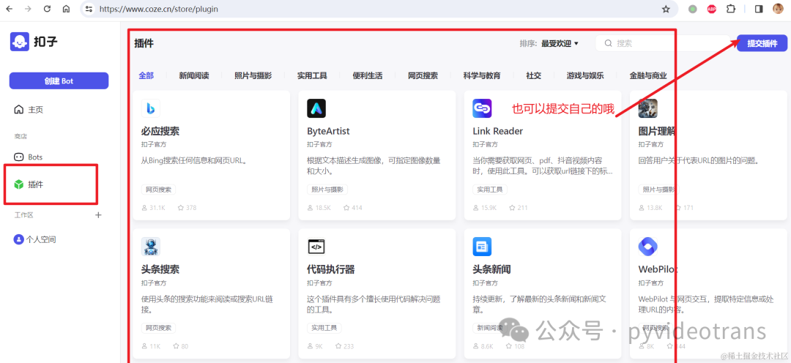The height and width of the screenshot is (363, 791).
Task: Click the 头条新闻 plugin icon
Action: pyautogui.click(x=482, y=247)
